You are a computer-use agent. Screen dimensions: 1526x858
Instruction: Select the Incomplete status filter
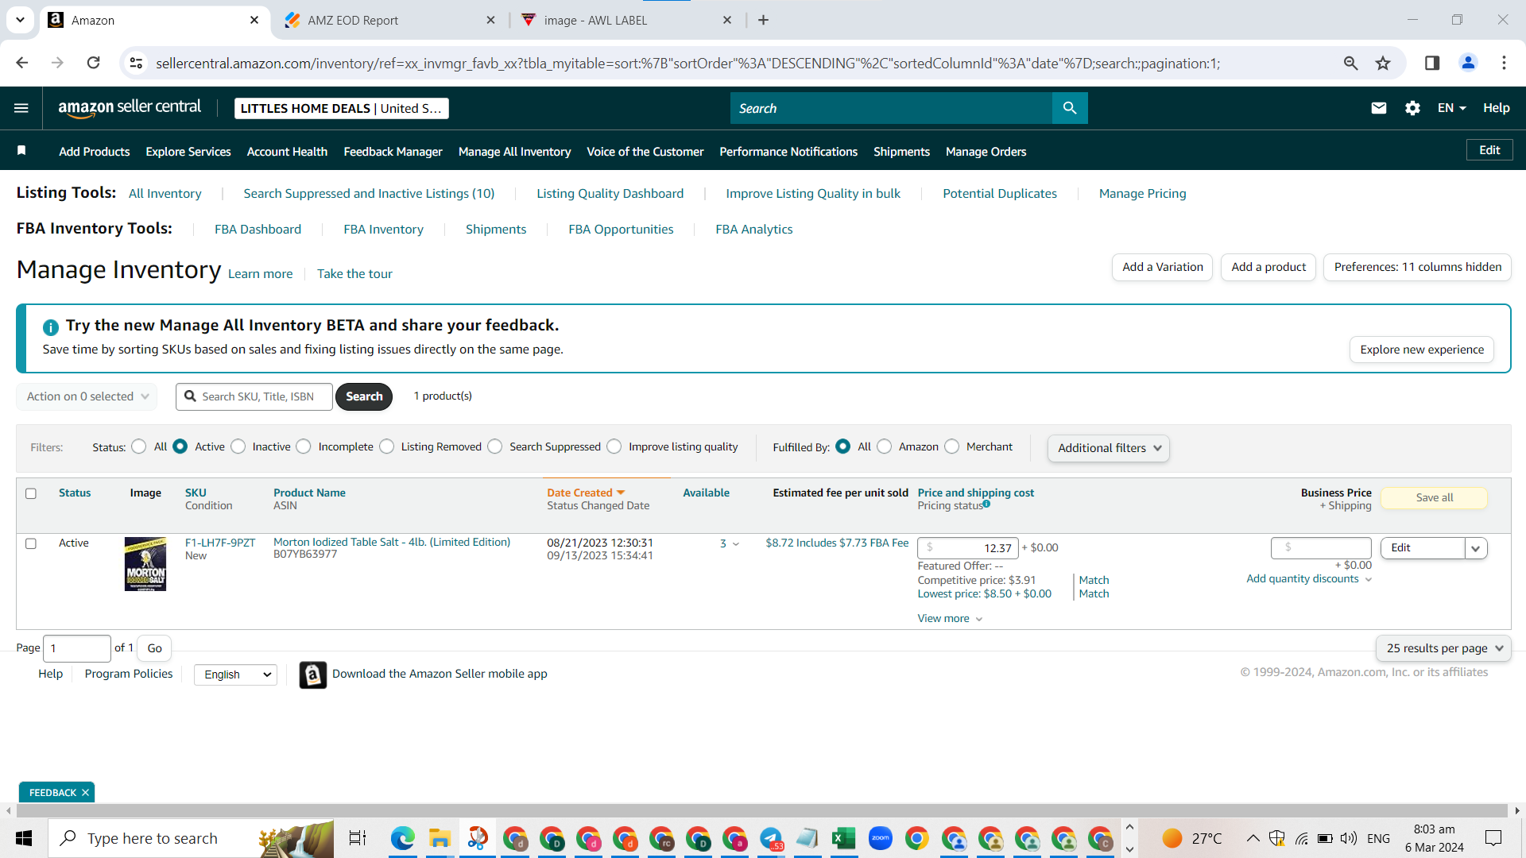pyautogui.click(x=304, y=446)
